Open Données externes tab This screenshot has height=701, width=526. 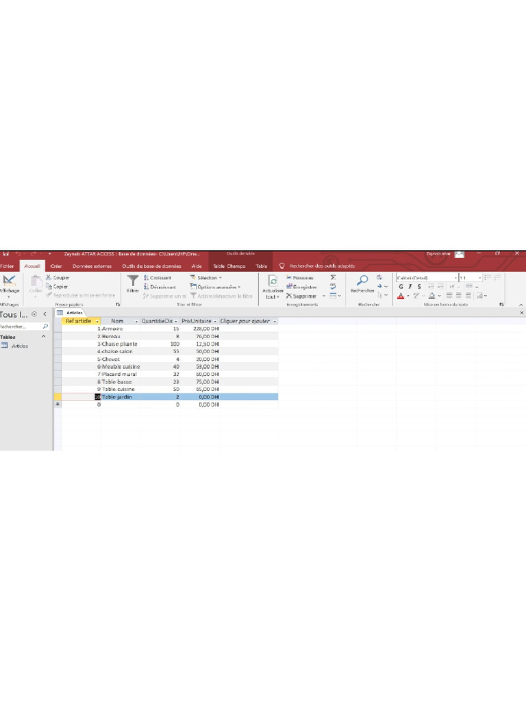(x=92, y=266)
